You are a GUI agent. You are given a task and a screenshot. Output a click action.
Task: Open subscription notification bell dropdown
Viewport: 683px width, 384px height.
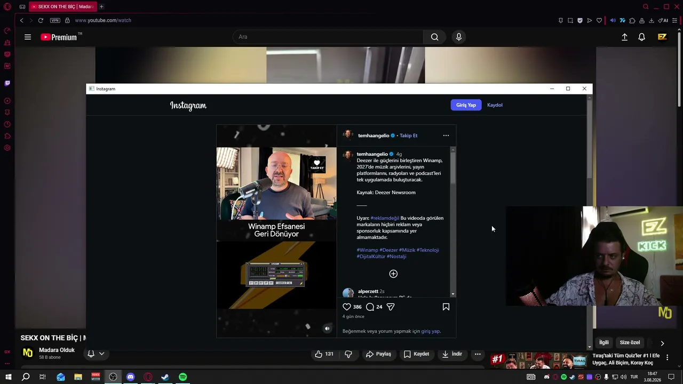(96, 354)
